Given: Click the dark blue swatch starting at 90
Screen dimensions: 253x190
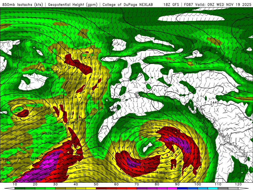Looking at the screenshot, I should point(182,188).
